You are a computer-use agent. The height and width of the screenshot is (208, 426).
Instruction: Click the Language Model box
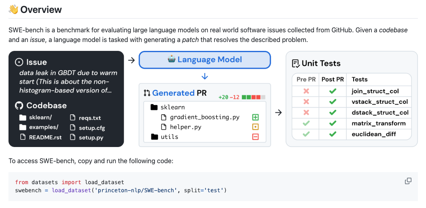205,60
